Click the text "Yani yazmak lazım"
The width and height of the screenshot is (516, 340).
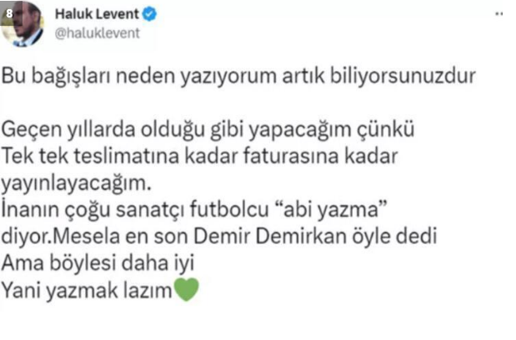[87, 290]
